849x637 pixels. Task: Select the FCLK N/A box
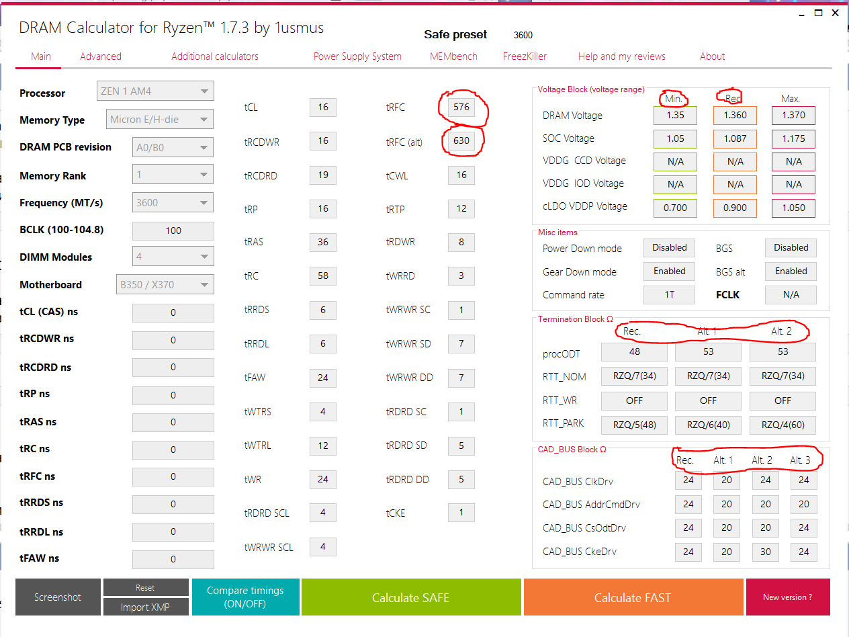tap(791, 294)
